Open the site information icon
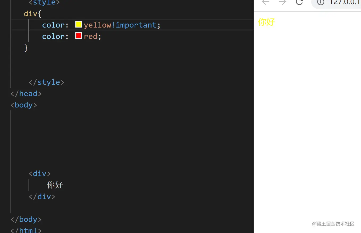 [321, 2]
